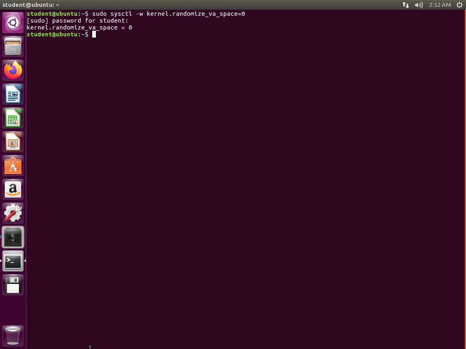This screenshot has width=466, height=349.
Task: Select the Terminal icon in launcher
Action: (x=13, y=261)
